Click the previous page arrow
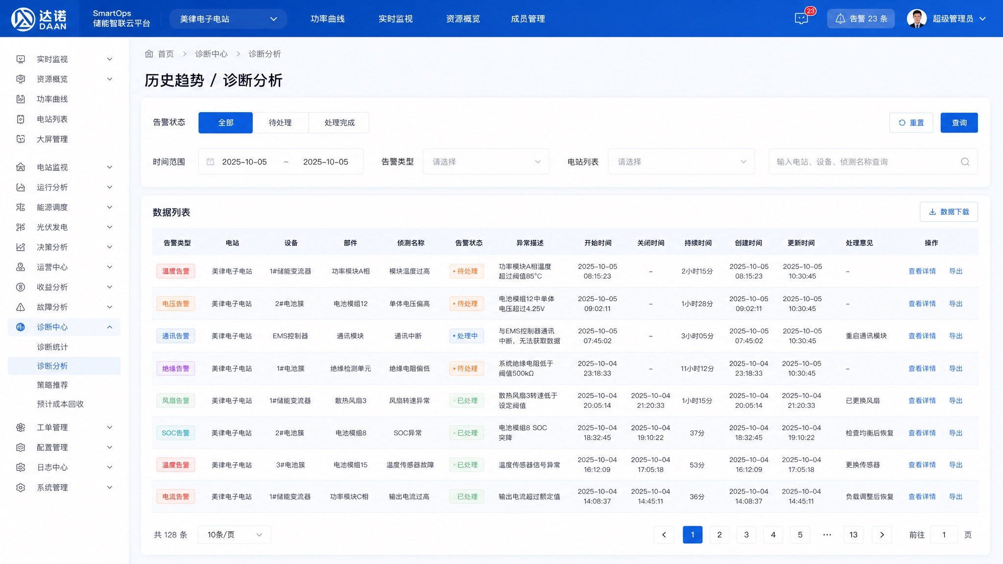This screenshot has height=564, width=1003. click(x=664, y=535)
